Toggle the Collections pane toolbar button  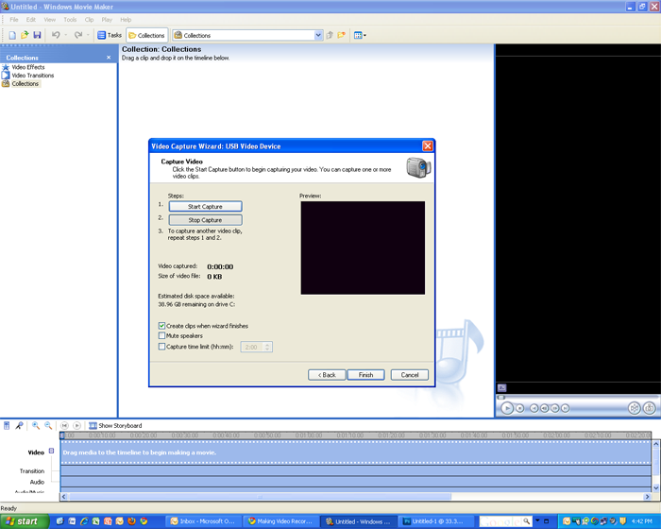click(x=146, y=36)
